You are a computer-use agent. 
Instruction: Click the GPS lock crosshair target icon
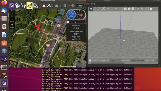coord(73,6)
